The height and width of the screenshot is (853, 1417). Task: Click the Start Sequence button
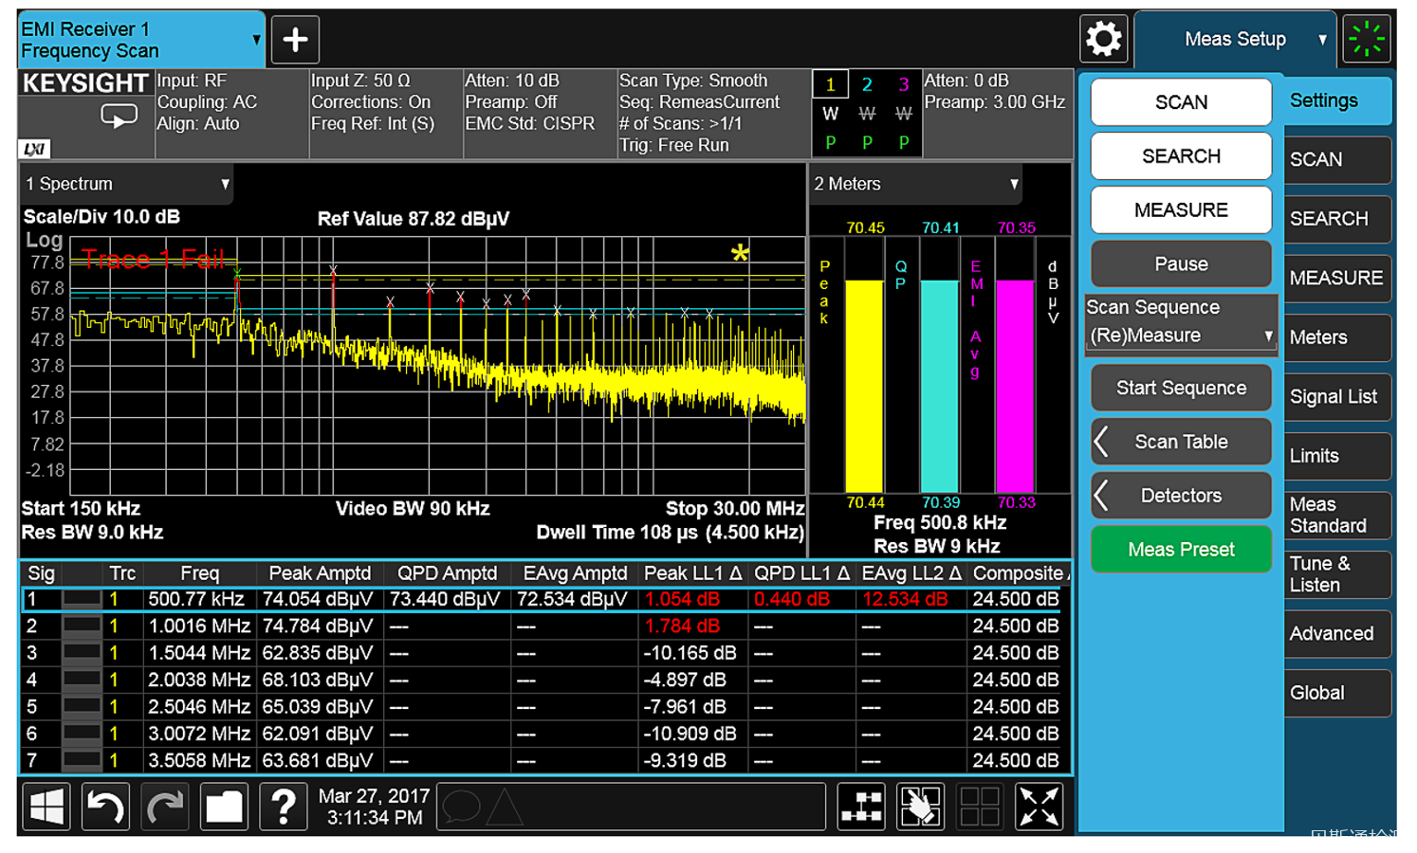pyautogui.click(x=1181, y=388)
